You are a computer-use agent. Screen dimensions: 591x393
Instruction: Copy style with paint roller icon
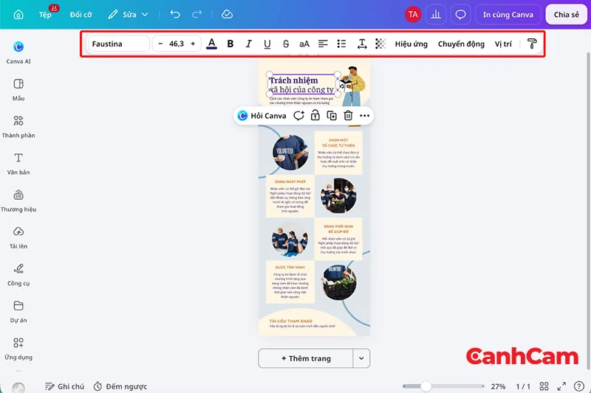(532, 44)
